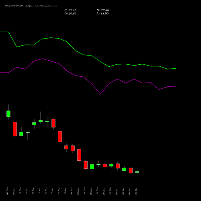Screen dimensions: 201x201
Task: Click the 04 Dec date label
Action: pyautogui.click(x=136, y=191)
